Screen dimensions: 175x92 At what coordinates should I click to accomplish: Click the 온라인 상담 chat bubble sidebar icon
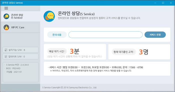click(x=6, y=16)
